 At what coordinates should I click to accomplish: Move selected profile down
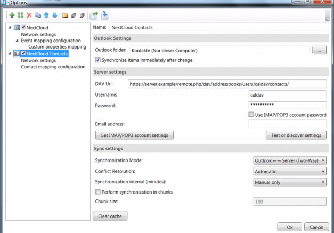point(55,15)
